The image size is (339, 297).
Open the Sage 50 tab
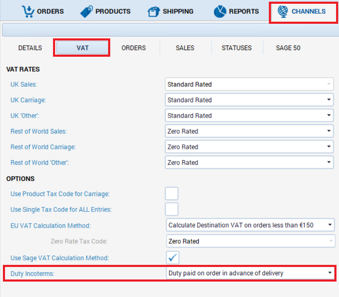(x=288, y=48)
